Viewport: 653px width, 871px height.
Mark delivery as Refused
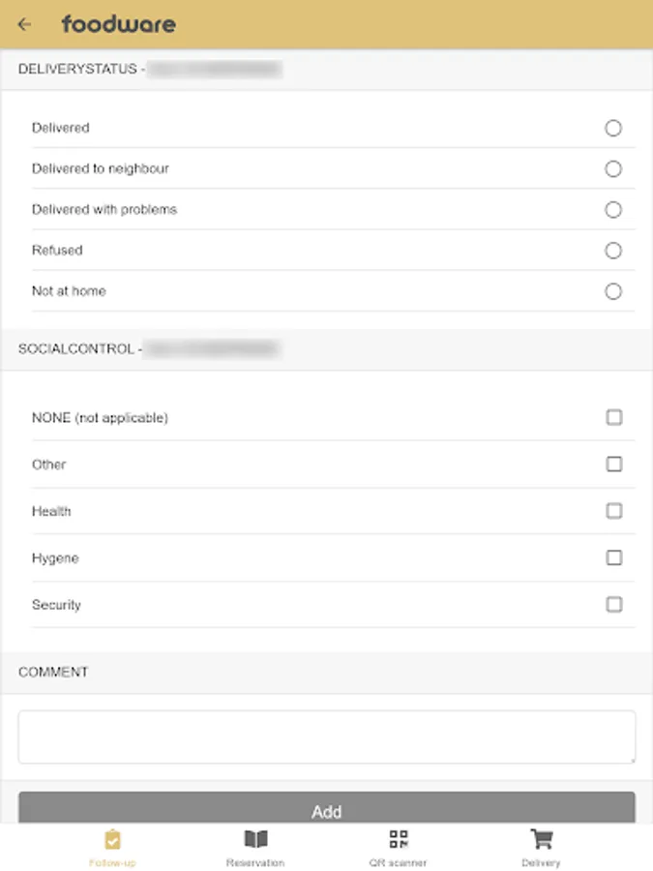612,251
